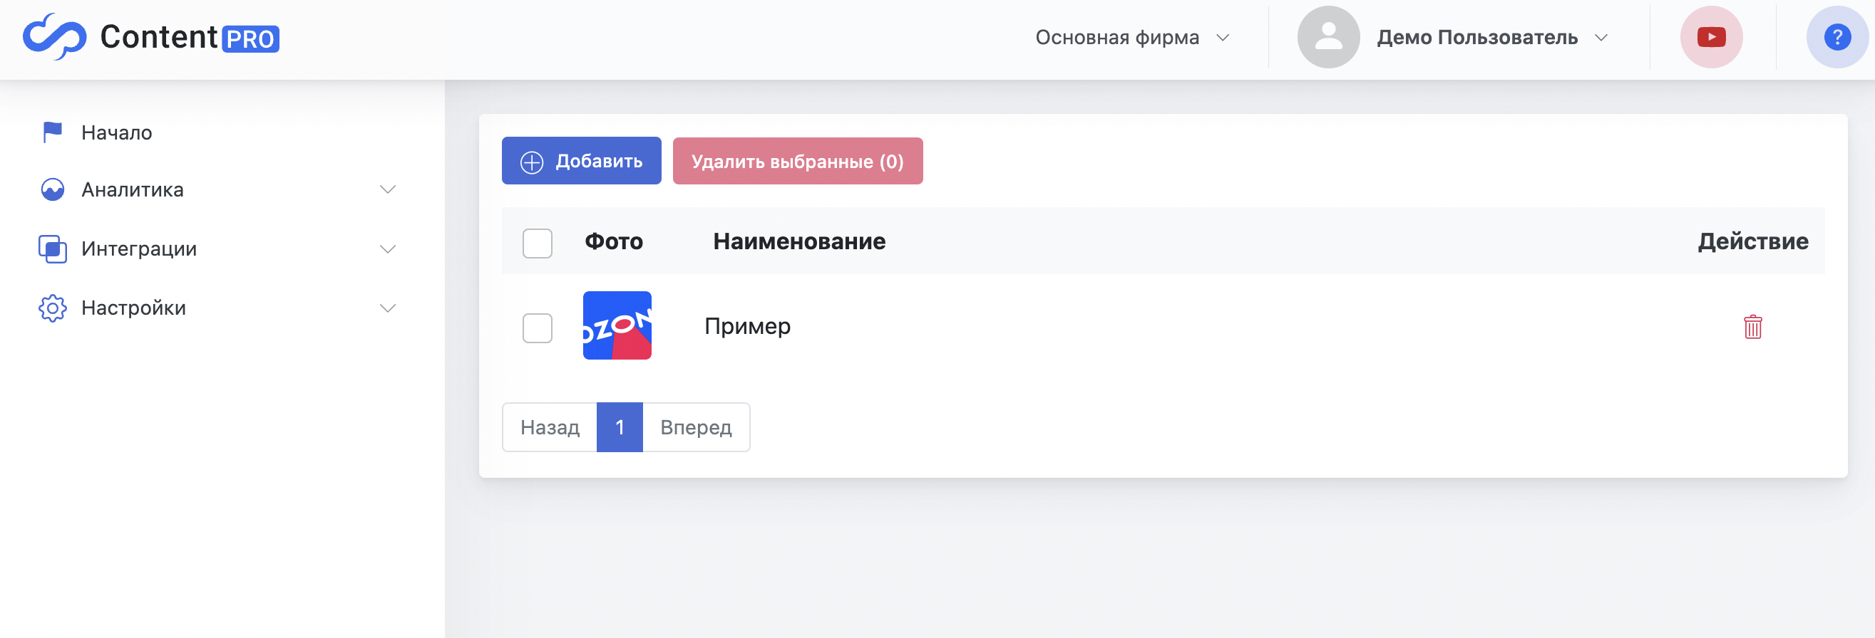Click the Добавить button
The width and height of the screenshot is (1875, 638).
click(x=581, y=161)
